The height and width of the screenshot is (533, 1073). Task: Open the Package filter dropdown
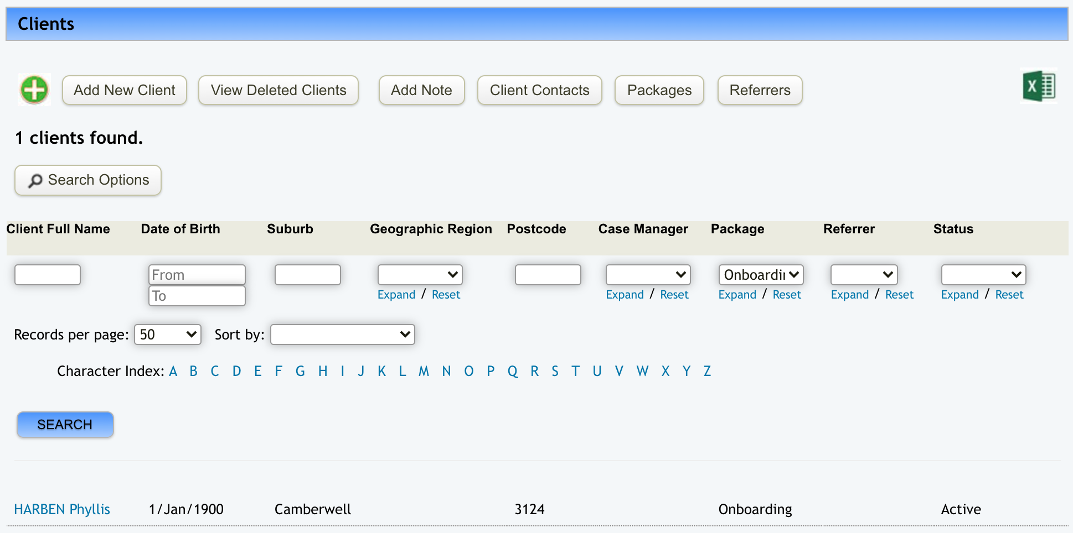tap(761, 275)
